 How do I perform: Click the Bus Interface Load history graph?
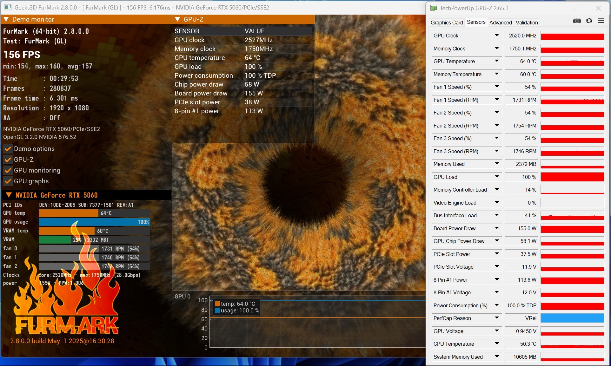click(572, 215)
